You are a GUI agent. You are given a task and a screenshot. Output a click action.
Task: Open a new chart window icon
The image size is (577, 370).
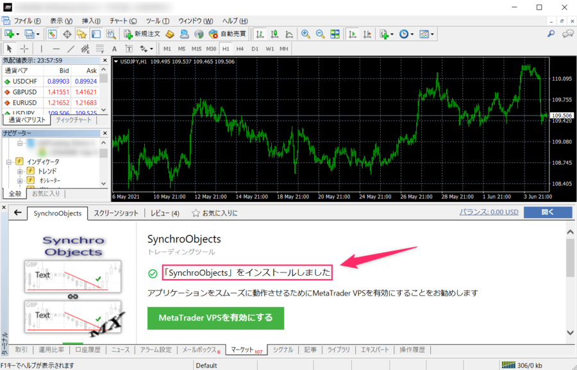coord(9,34)
